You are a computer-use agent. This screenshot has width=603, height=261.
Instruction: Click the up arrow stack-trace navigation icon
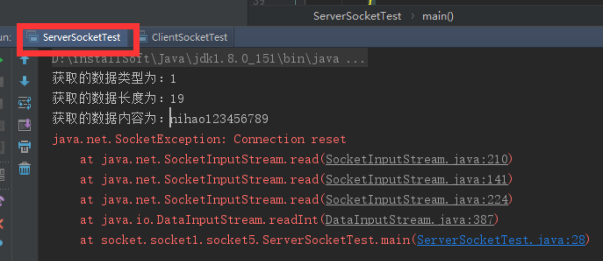[x=24, y=60]
